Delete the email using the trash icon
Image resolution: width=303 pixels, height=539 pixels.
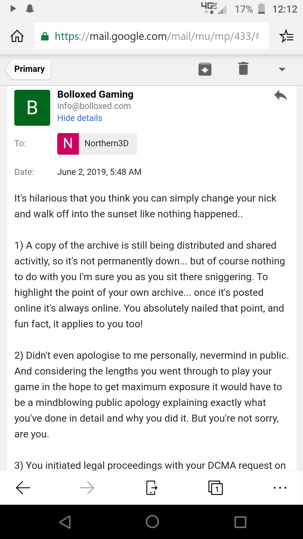243,68
